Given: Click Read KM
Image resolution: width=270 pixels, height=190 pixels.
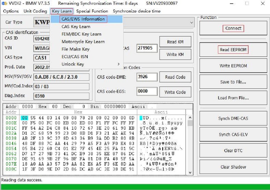Looking at the screenshot, I should (x=176, y=41).
